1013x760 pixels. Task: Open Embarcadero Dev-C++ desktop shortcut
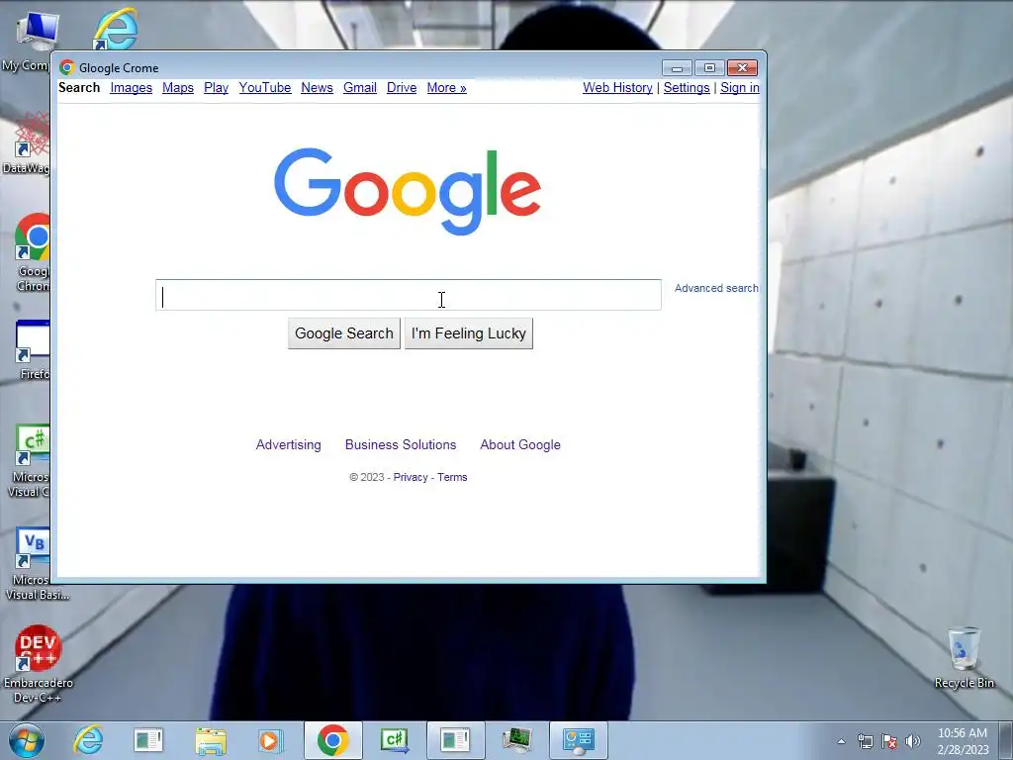click(38, 663)
